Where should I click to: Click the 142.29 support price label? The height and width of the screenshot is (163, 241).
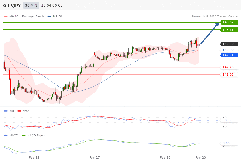coord(229,67)
